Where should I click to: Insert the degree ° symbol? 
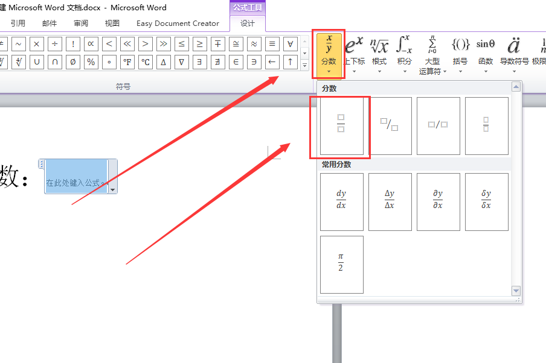pyautogui.click(x=109, y=62)
